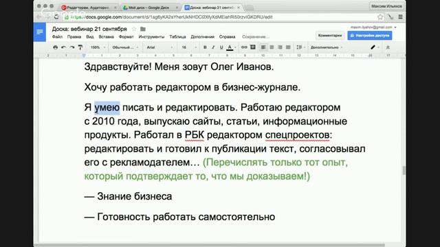
Task: Bookmark this page with the star
Action: (380, 16)
